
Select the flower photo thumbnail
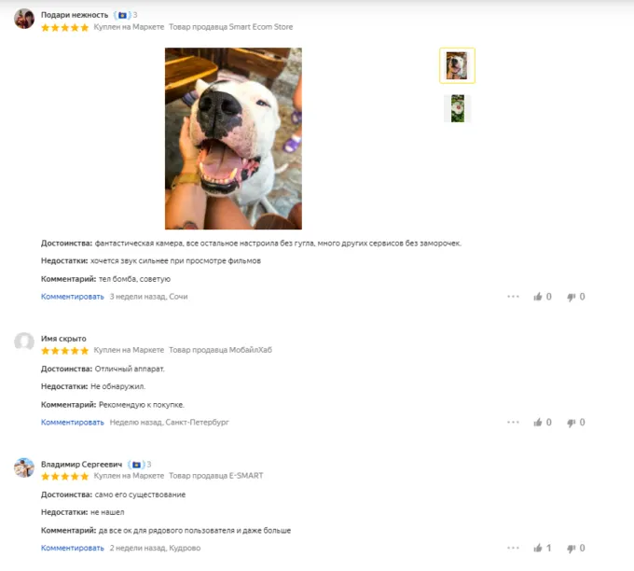click(x=457, y=108)
